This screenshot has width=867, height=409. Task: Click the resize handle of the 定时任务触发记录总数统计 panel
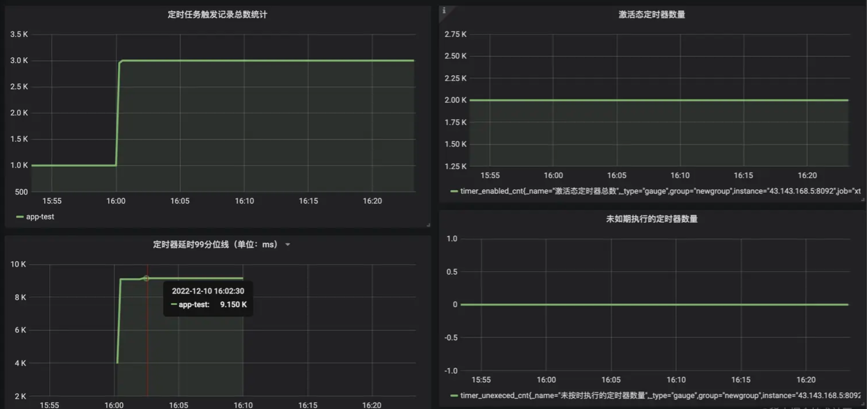(428, 225)
